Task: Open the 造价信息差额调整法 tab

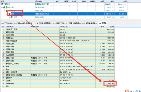Action: pyautogui.click(x=43, y=23)
